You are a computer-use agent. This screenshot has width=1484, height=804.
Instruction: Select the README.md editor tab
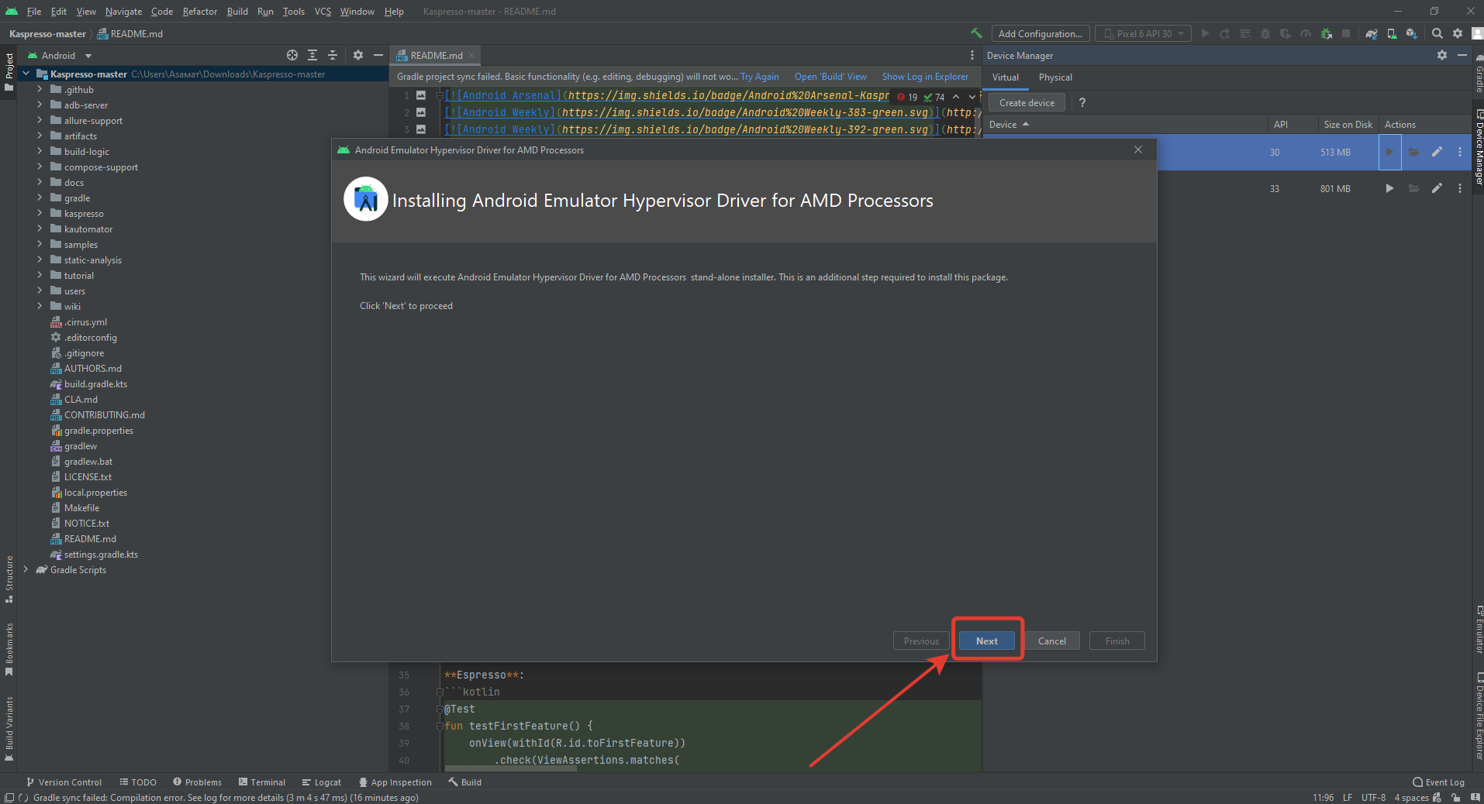click(437, 55)
